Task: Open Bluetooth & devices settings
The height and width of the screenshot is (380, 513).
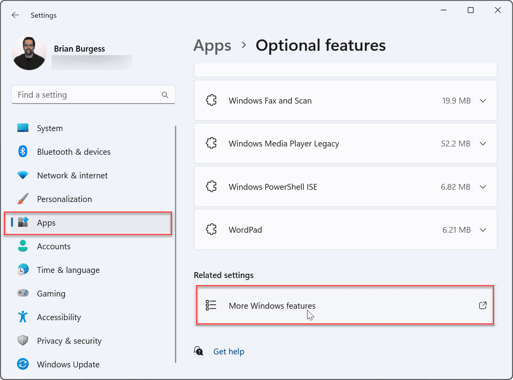Action: tap(22, 152)
